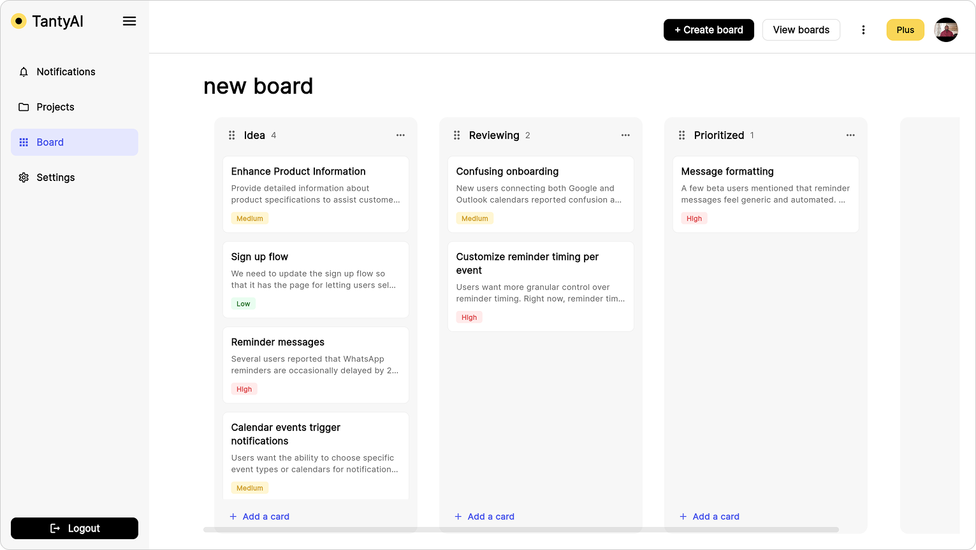Open the vertical three-dot menu in header

(x=863, y=30)
